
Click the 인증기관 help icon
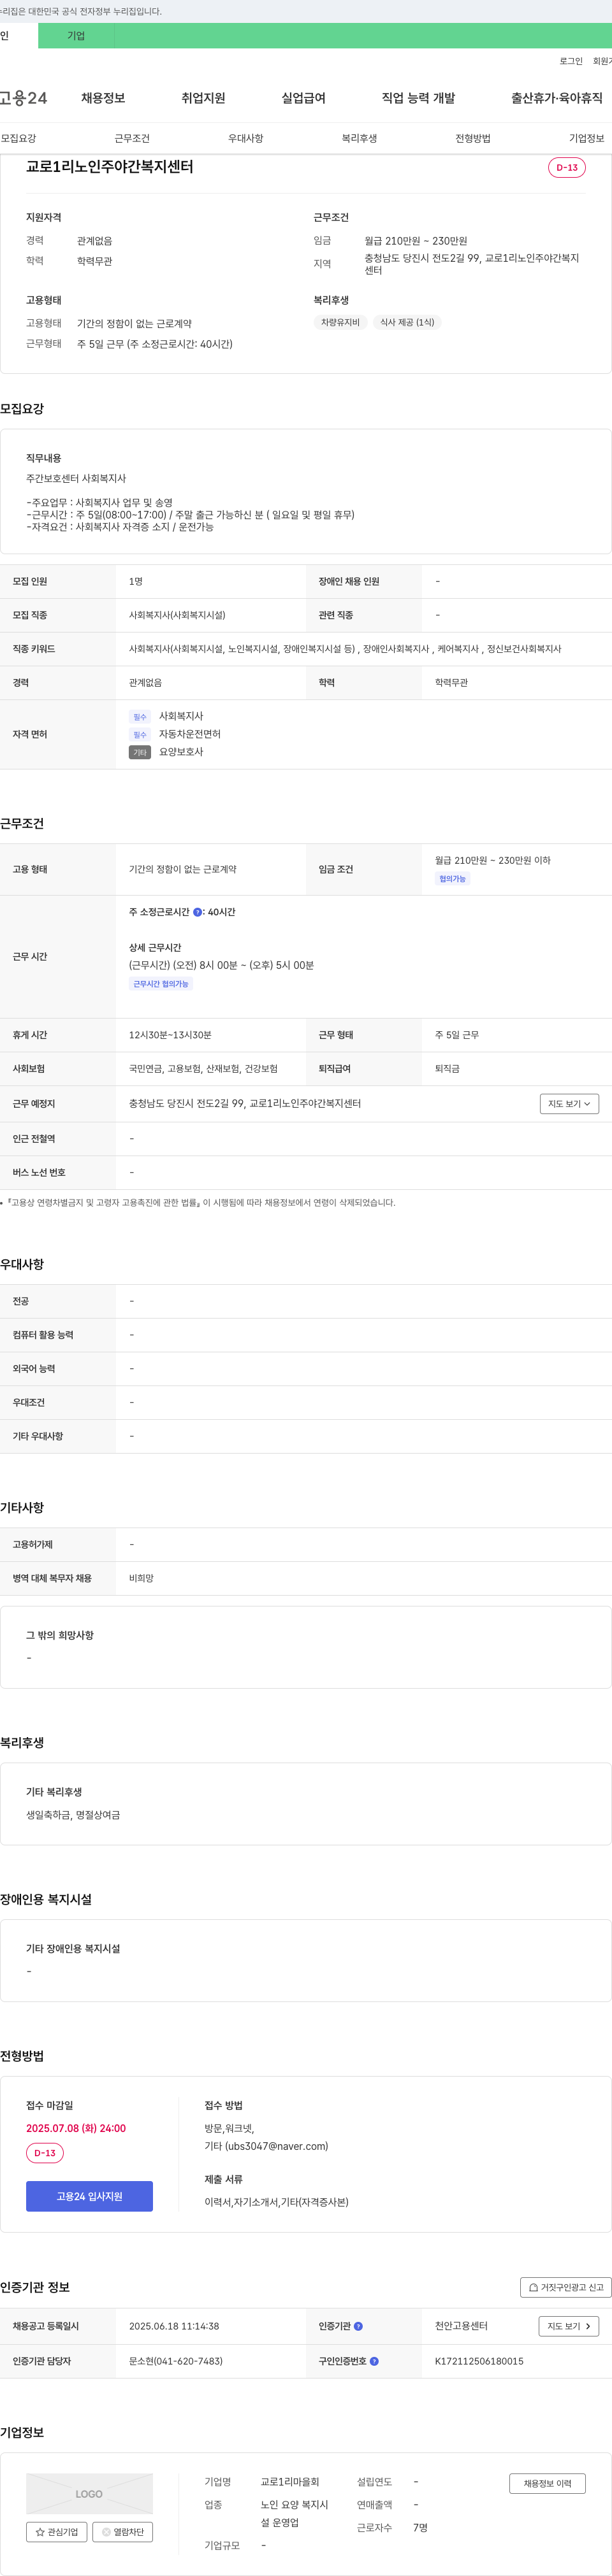(358, 2326)
